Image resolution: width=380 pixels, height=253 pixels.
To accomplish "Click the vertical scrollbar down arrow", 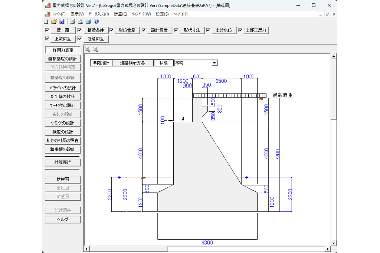I will pyautogui.click(x=334, y=243).
